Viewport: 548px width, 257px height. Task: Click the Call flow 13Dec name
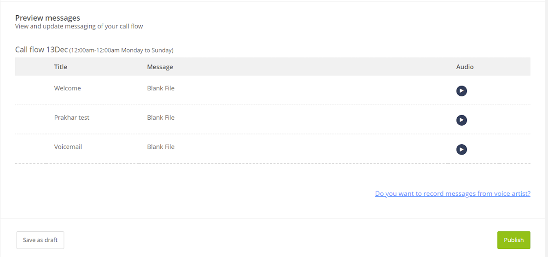pyautogui.click(x=41, y=50)
